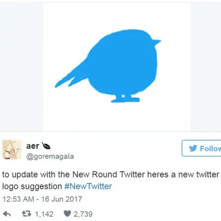
Task: Click the feet of the blue bird drawing
Action: [125, 98]
